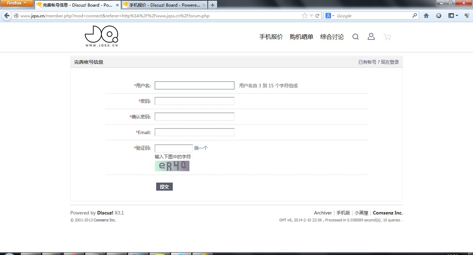Focus the 密码 input field
The width and height of the screenshot is (473, 255).
point(195,101)
